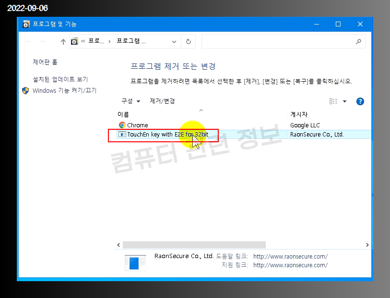Click the horizontal scrollbar left arrow
The height and width of the screenshot is (298, 390).
[x=118, y=245]
